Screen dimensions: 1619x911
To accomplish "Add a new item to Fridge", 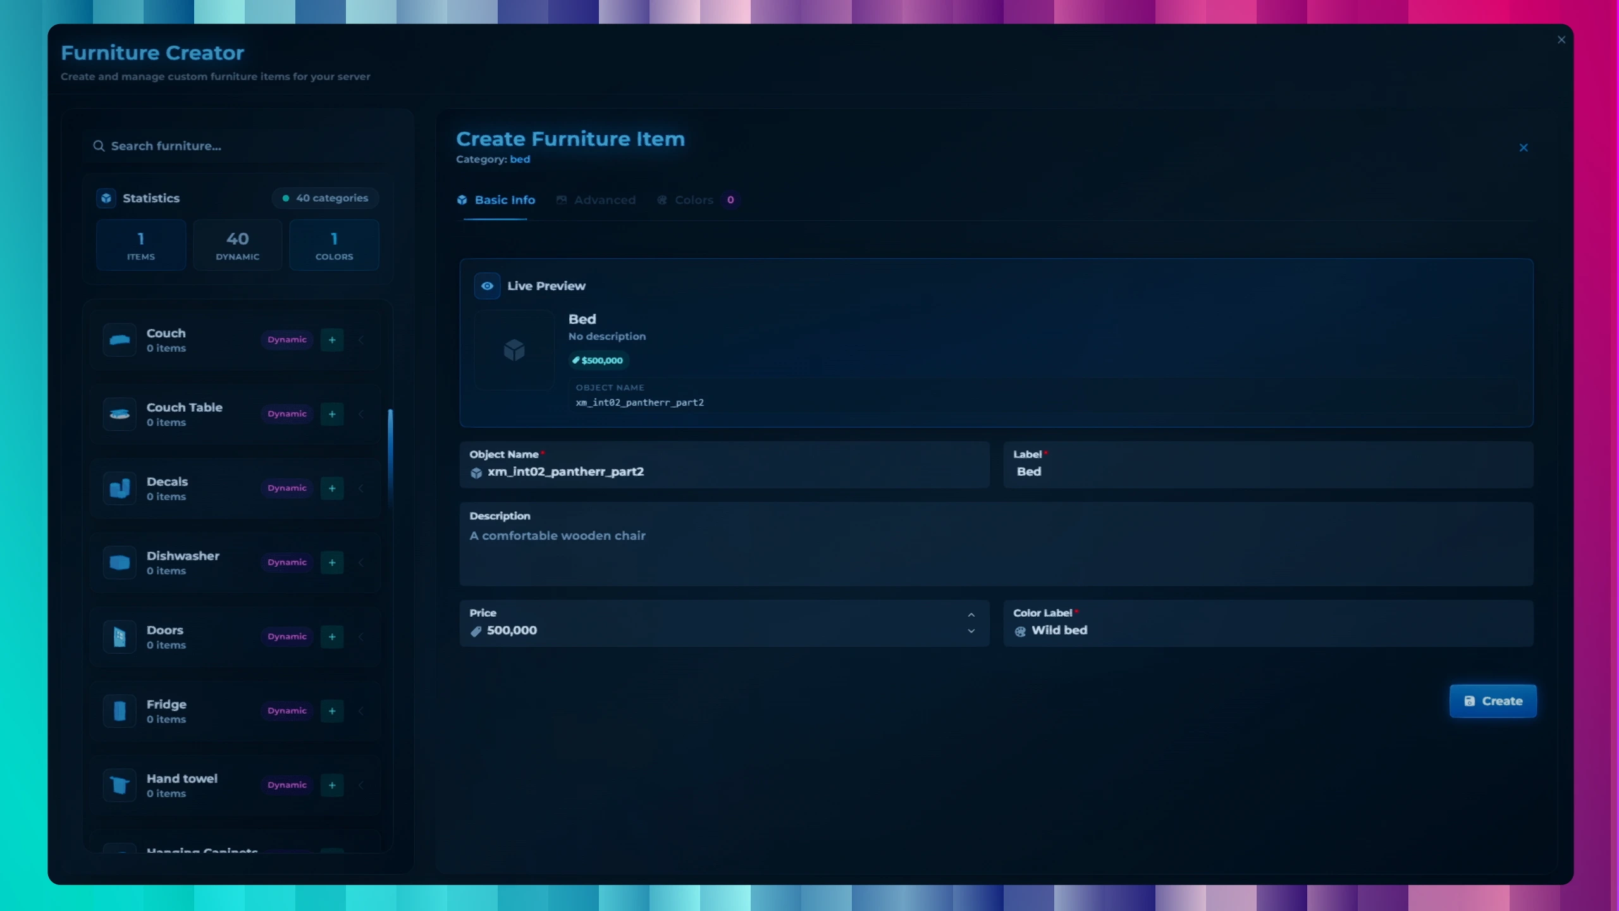I will pyautogui.click(x=332, y=710).
